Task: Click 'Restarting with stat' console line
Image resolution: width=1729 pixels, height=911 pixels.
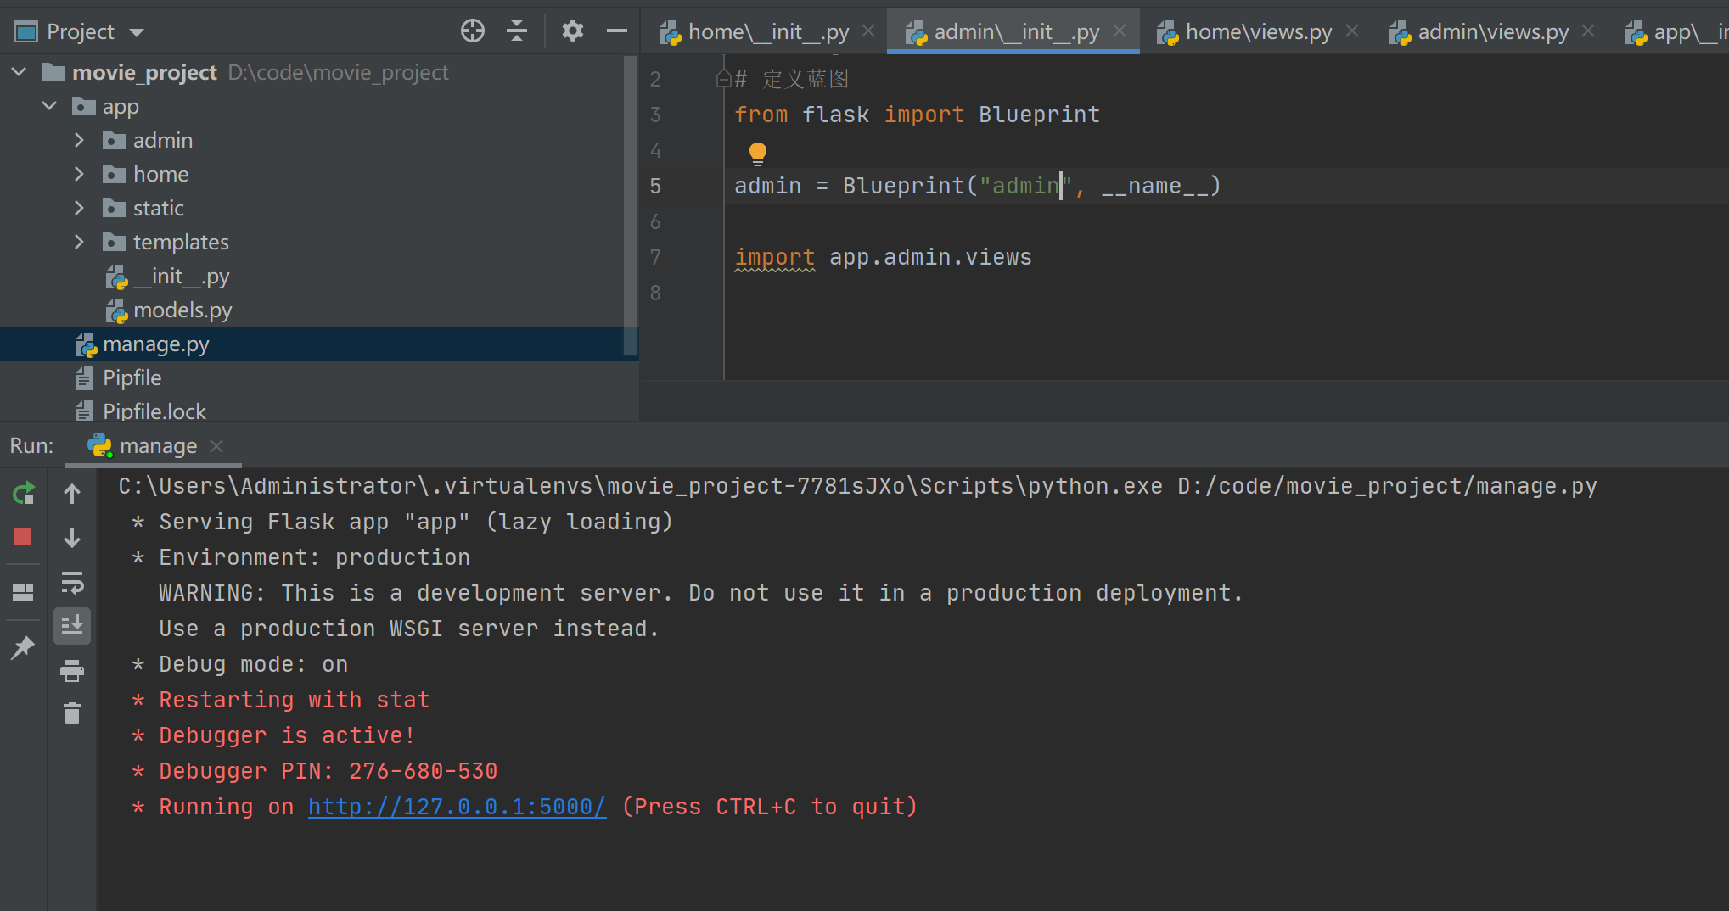Action: tap(295, 700)
